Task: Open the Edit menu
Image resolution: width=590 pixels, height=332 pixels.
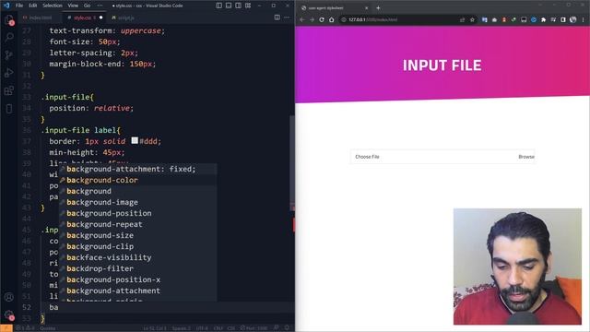Action: [33, 6]
